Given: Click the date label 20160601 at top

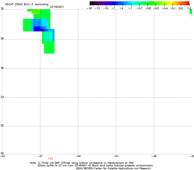Looking at the screenshot, I should [x=57, y=7].
